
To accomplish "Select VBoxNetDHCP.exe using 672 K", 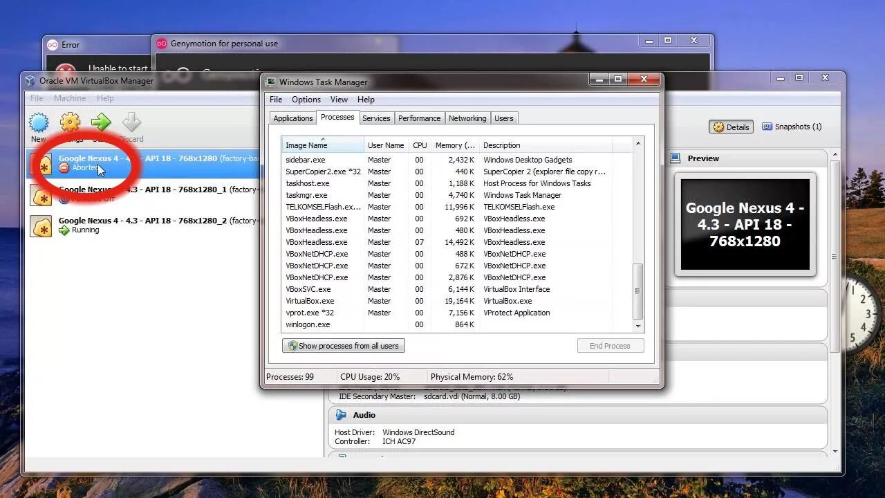I will click(457, 266).
